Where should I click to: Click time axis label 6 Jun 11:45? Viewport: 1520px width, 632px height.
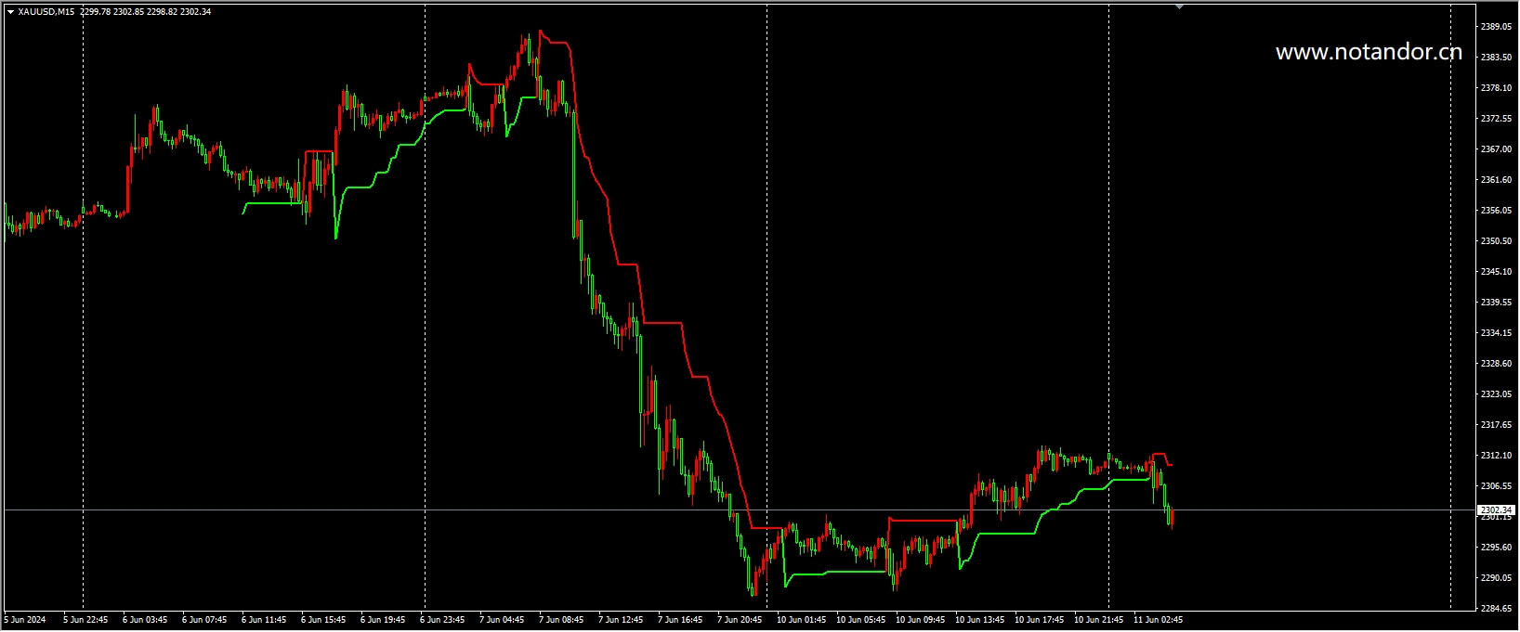pos(264,620)
